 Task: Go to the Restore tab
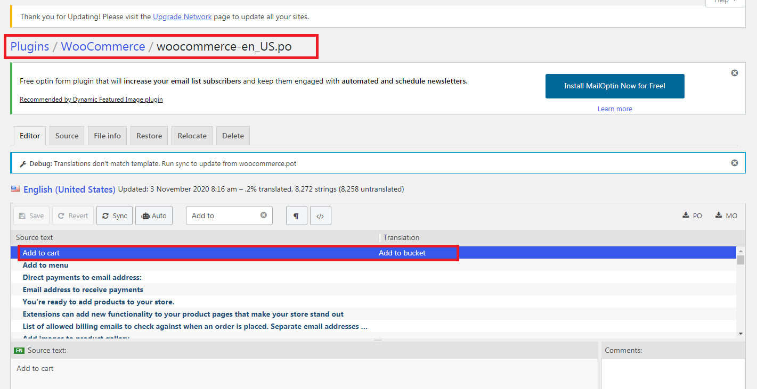149,136
